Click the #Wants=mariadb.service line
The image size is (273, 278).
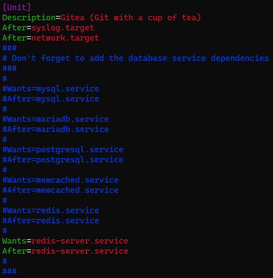(56, 119)
